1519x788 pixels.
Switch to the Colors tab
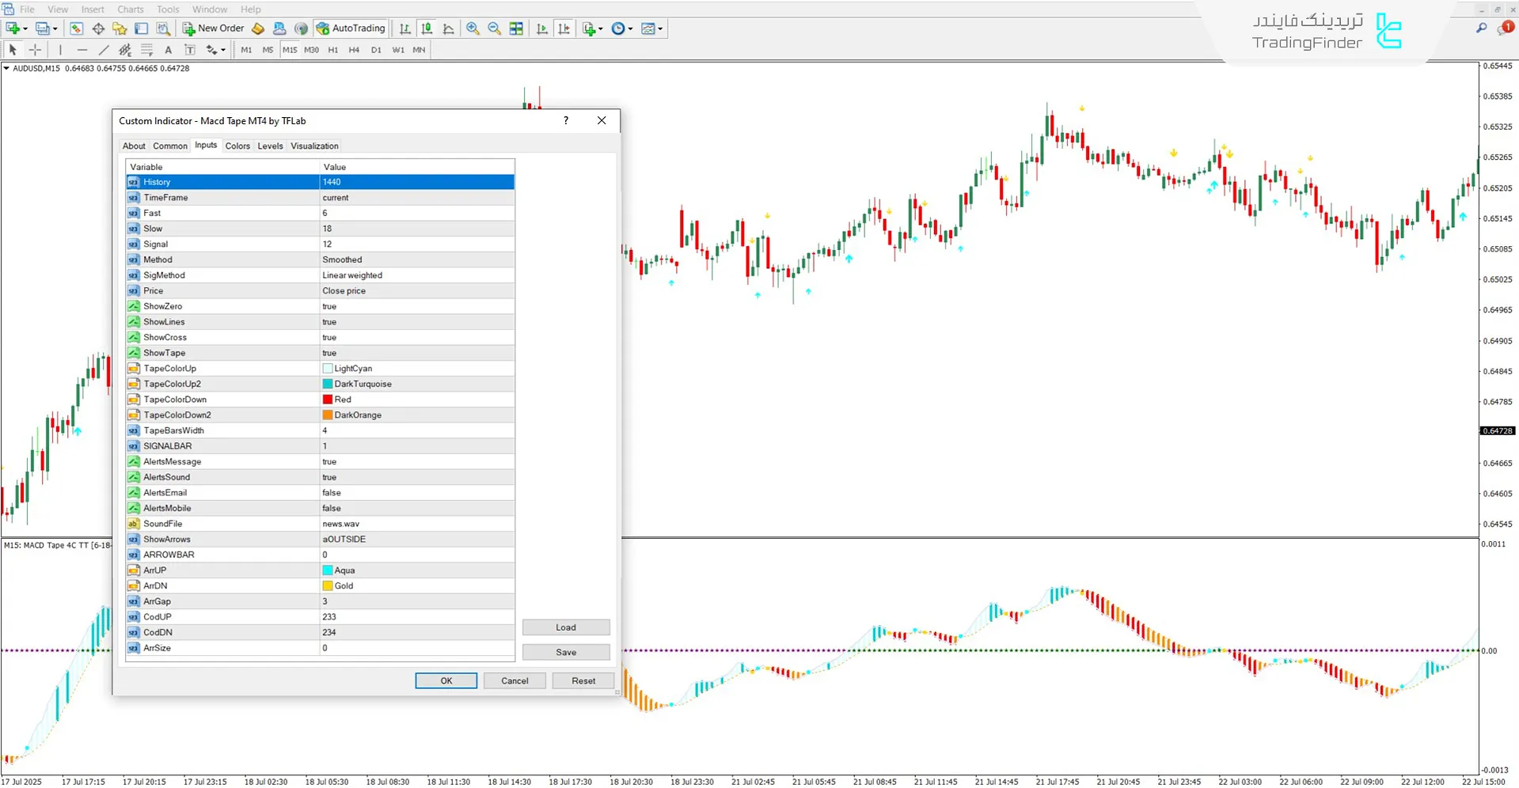pos(237,146)
